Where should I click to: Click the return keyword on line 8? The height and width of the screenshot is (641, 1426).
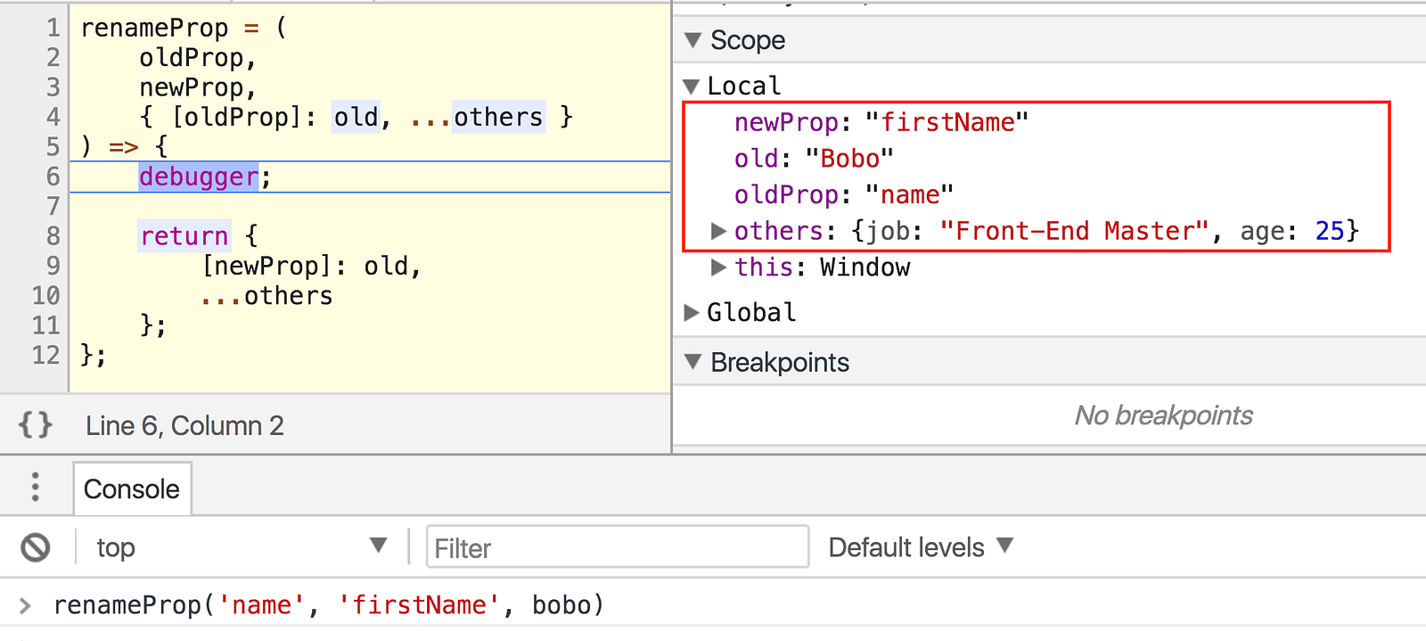[184, 236]
